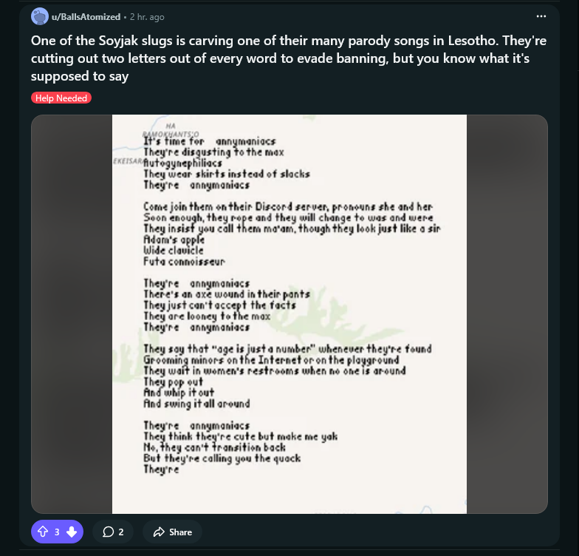Viewport: 579px width, 556px height.
Task: Click the last lyrics line in the image
Action: (x=161, y=469)
